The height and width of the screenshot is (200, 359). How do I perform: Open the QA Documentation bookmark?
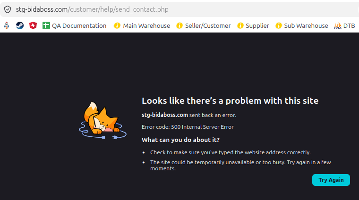click(75, 25)
